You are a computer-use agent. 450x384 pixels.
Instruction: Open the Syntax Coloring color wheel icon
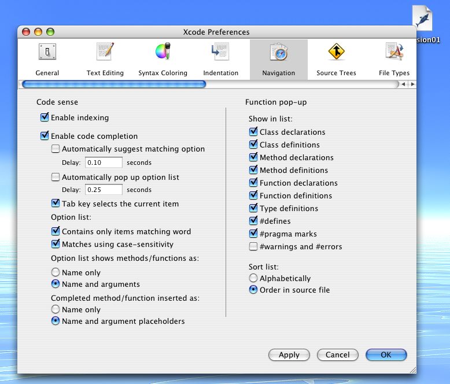click(x=163, y=51)
